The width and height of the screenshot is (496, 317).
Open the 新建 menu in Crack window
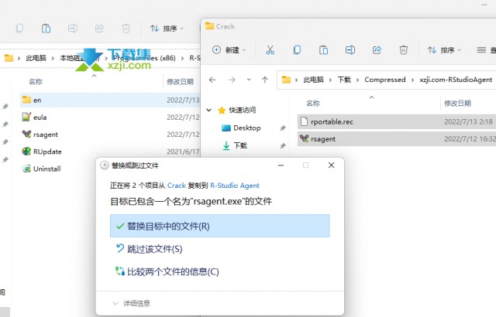point(229,49)
